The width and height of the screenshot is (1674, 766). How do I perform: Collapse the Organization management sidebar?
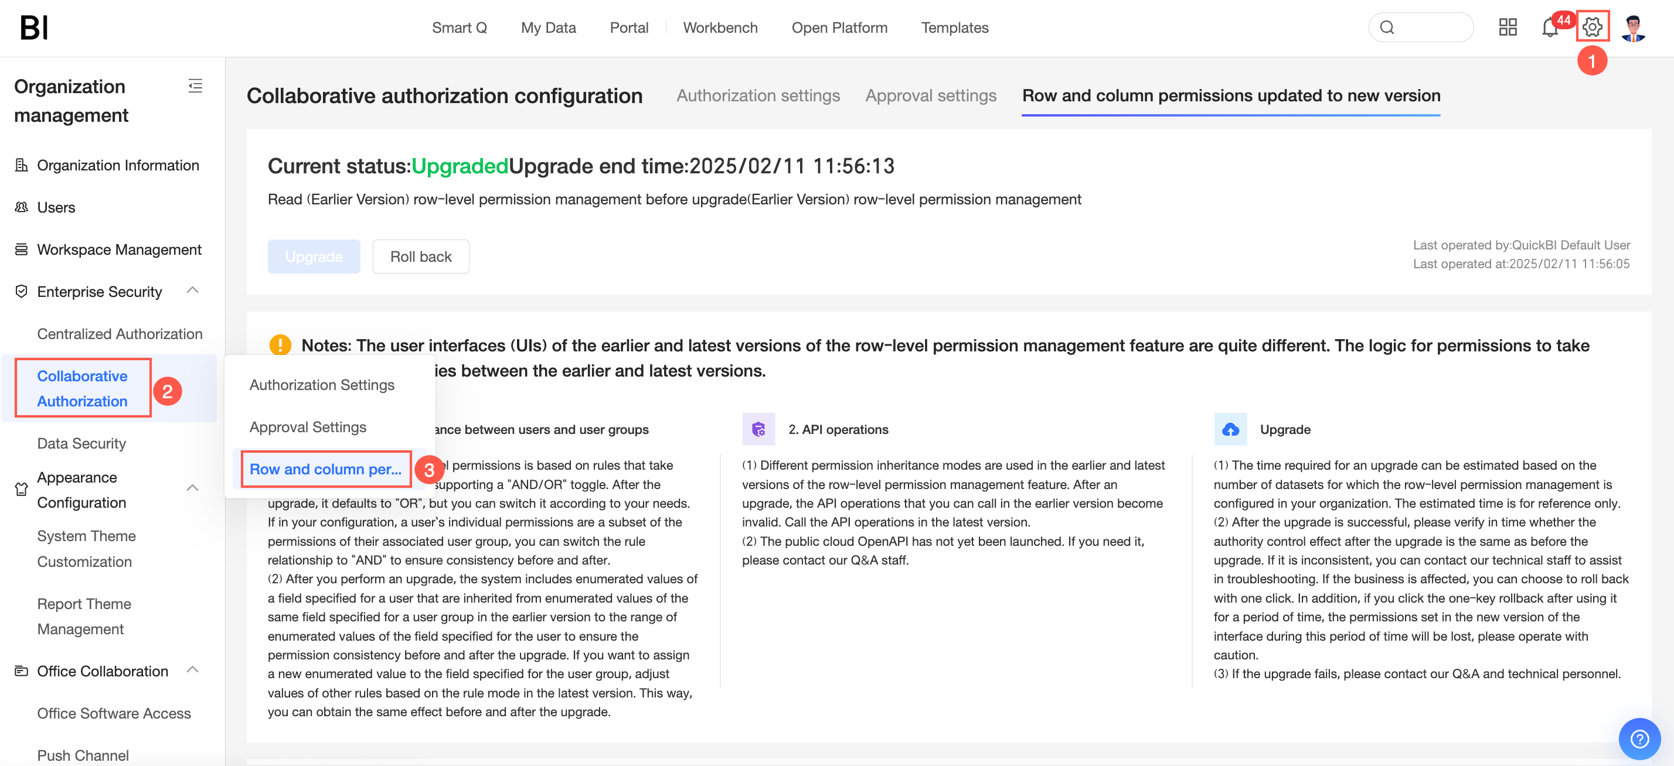[x=195, y=86]
